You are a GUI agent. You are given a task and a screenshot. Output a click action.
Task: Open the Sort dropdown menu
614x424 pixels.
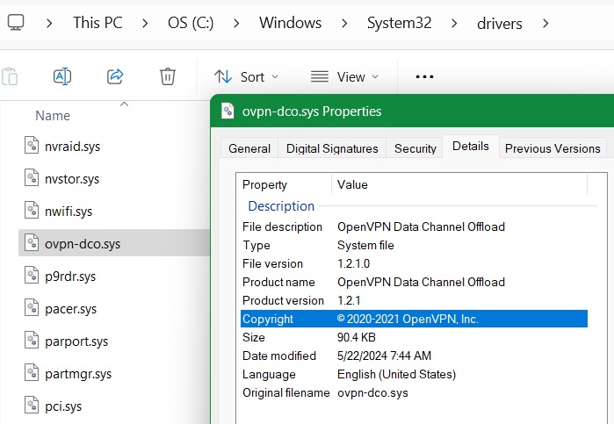click(246, 76)
